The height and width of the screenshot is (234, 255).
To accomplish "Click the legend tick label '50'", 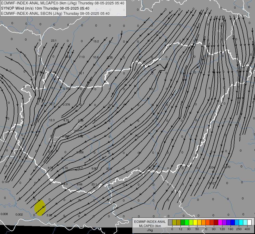I will click(x=197, y=229).
